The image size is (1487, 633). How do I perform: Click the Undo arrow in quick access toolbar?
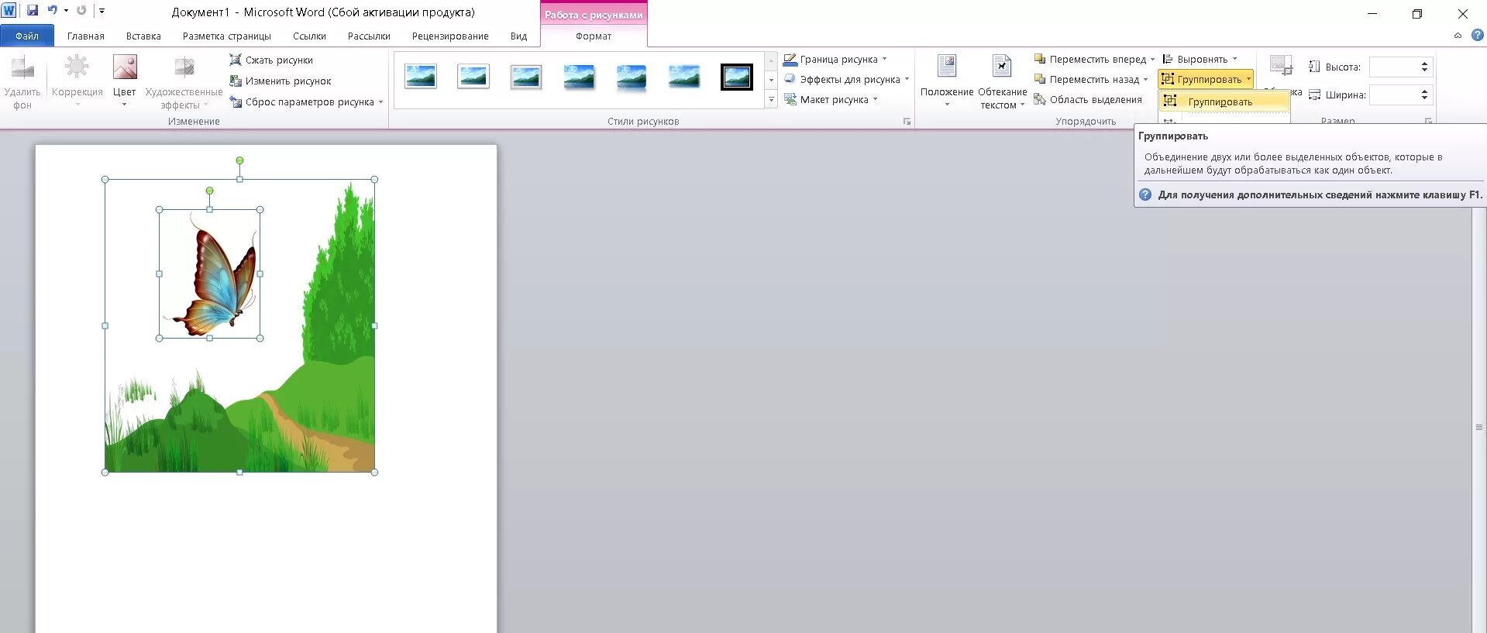click(53, 11)
